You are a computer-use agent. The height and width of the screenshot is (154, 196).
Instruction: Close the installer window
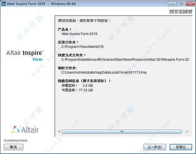pos(190,4)
